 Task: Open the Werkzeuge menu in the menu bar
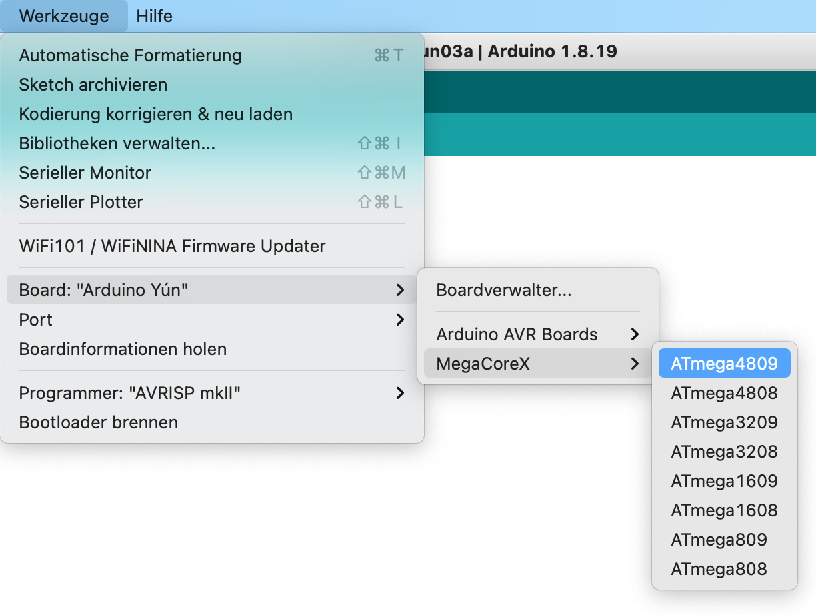pos(64,16)
